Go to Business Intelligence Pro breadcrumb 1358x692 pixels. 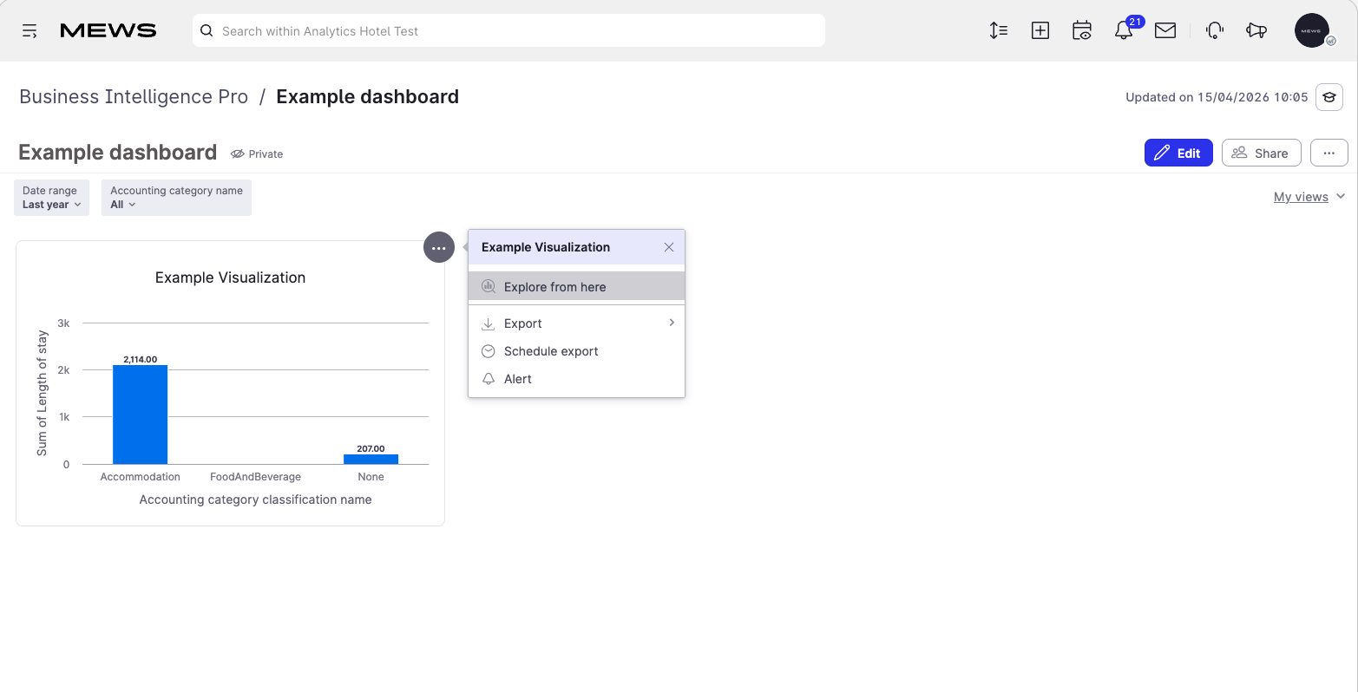pos(134,97)
